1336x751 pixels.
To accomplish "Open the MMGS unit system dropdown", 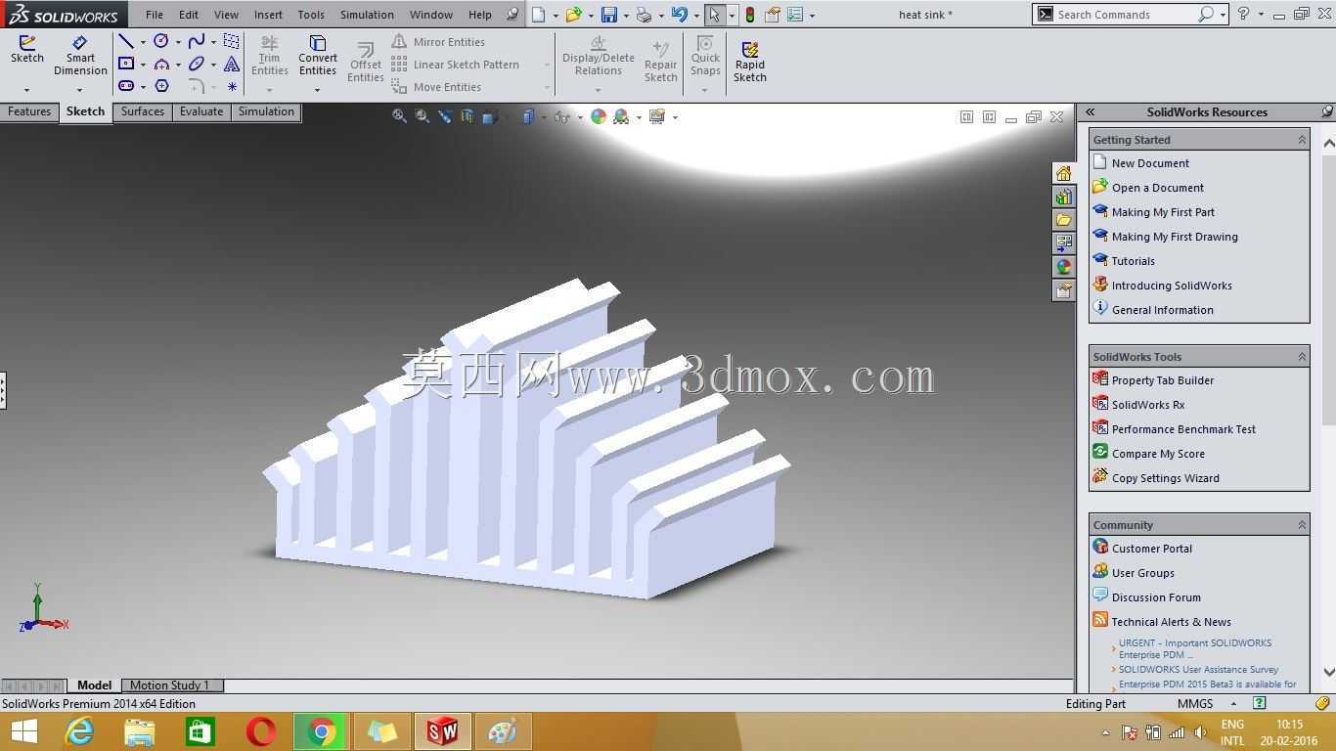I will [1233, 704].
